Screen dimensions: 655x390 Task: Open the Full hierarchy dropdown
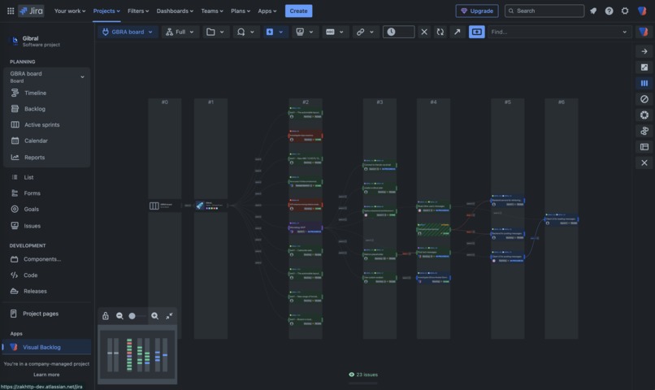(x=180, y=32)
